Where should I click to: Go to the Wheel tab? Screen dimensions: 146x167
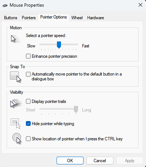(x=77, y=18)
